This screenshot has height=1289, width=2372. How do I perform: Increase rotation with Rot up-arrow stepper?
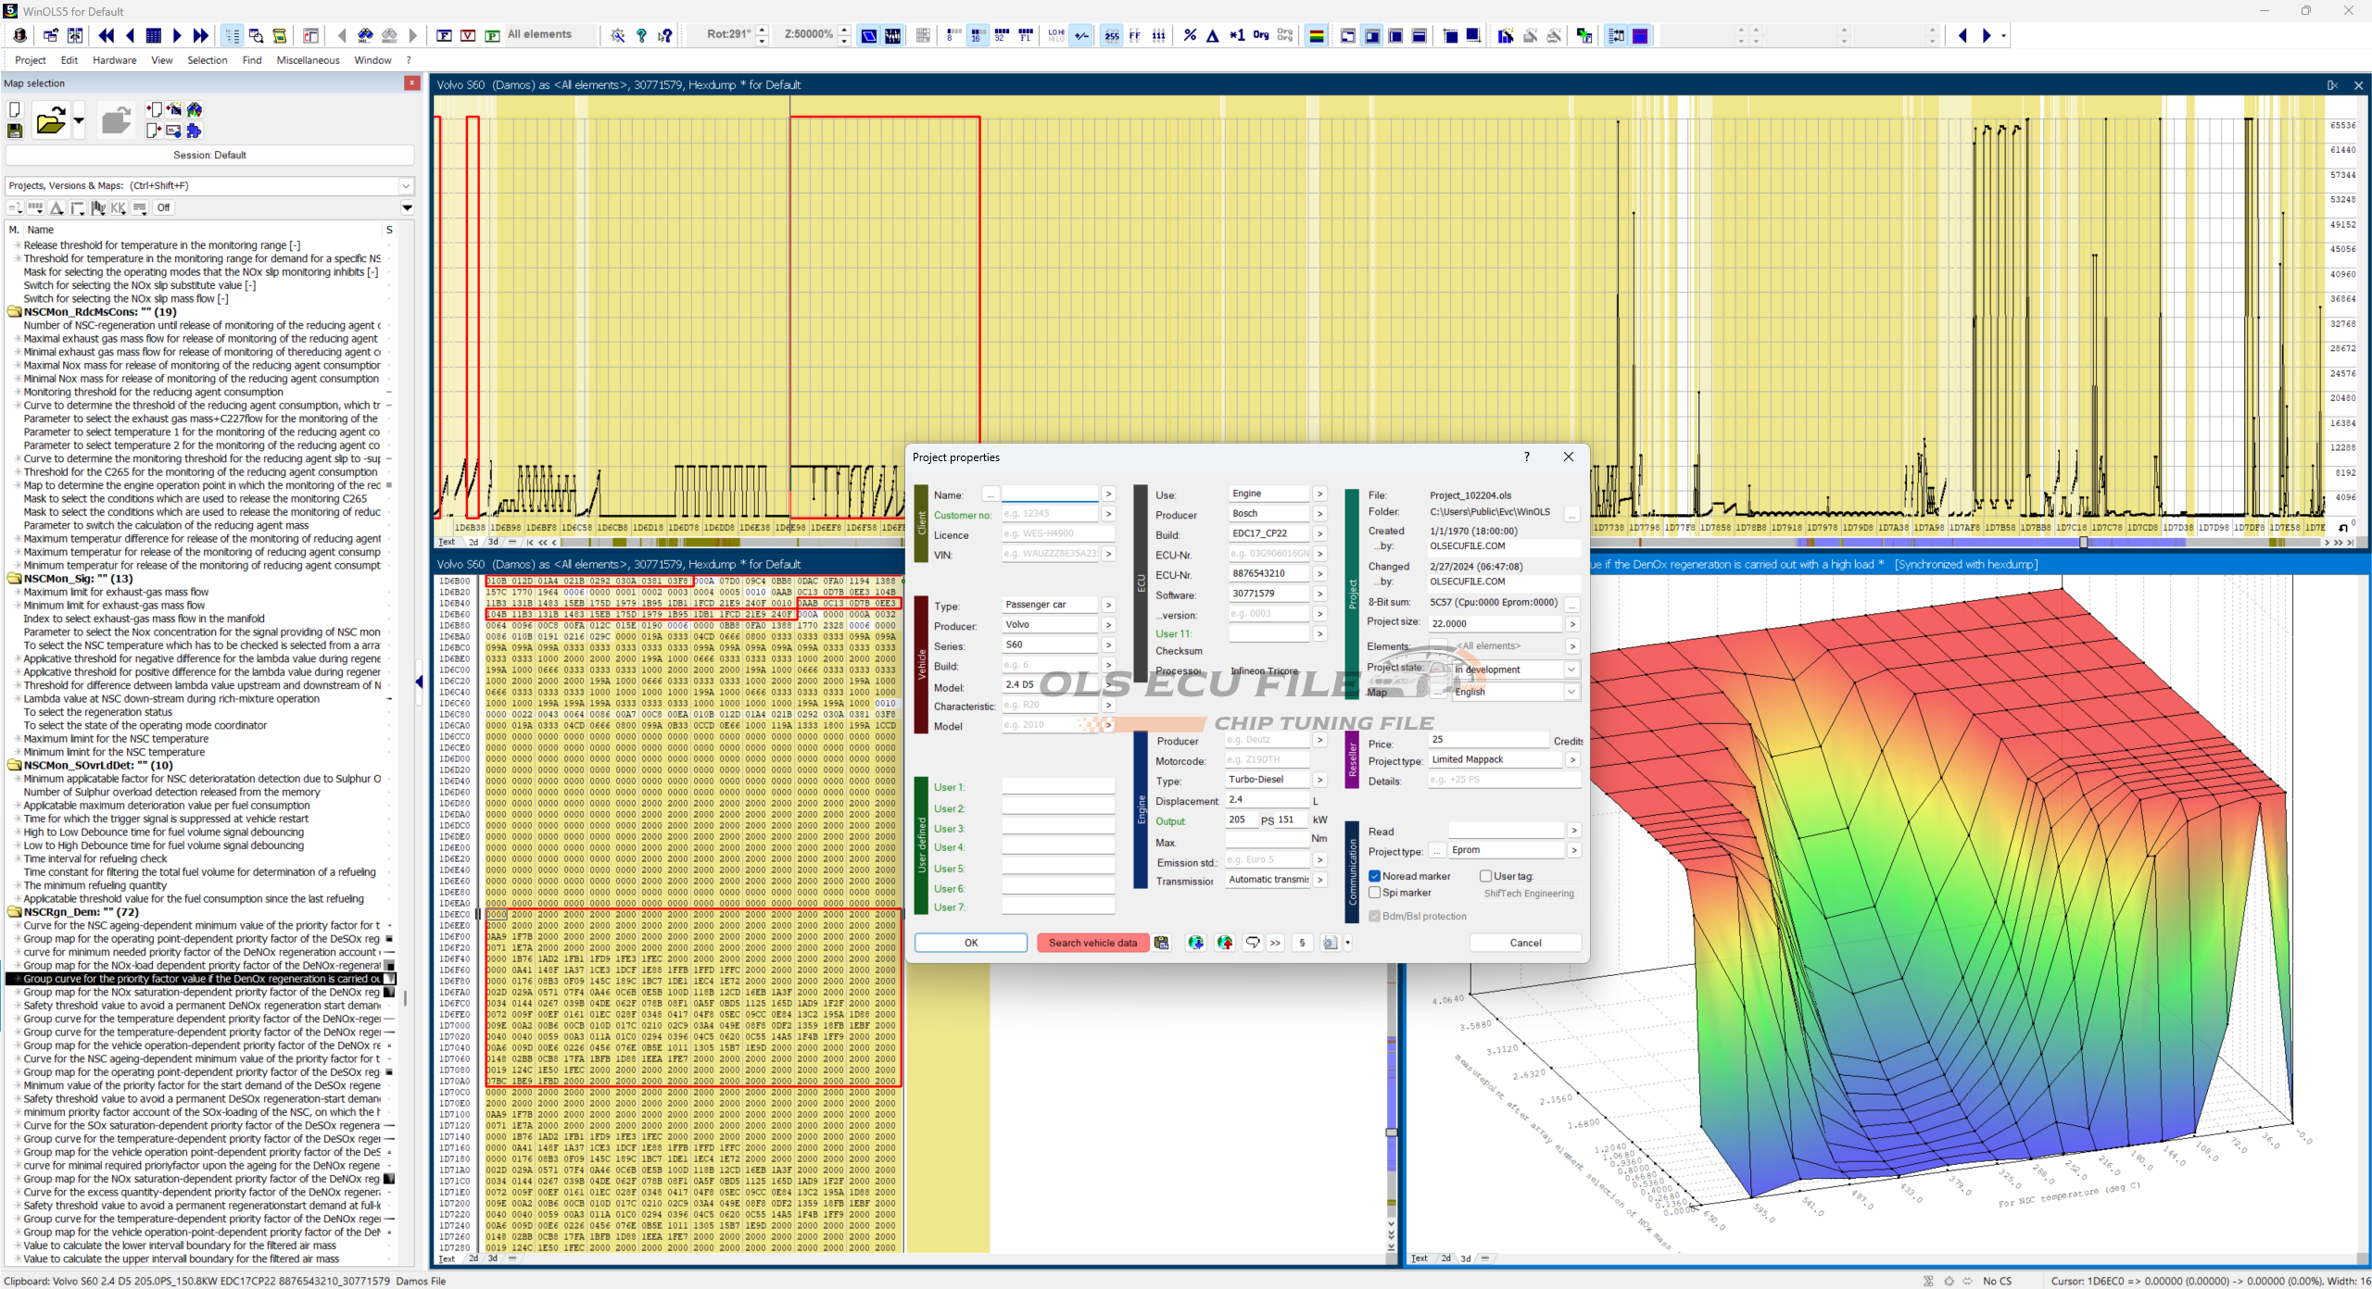point(762,30)
